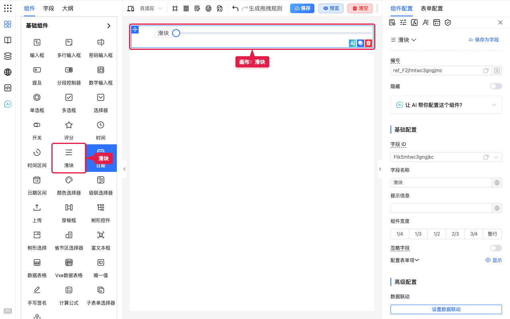Open the database icon in left sidebar
This screenshot has height=319, width=510.
click(x=8, y=56)
